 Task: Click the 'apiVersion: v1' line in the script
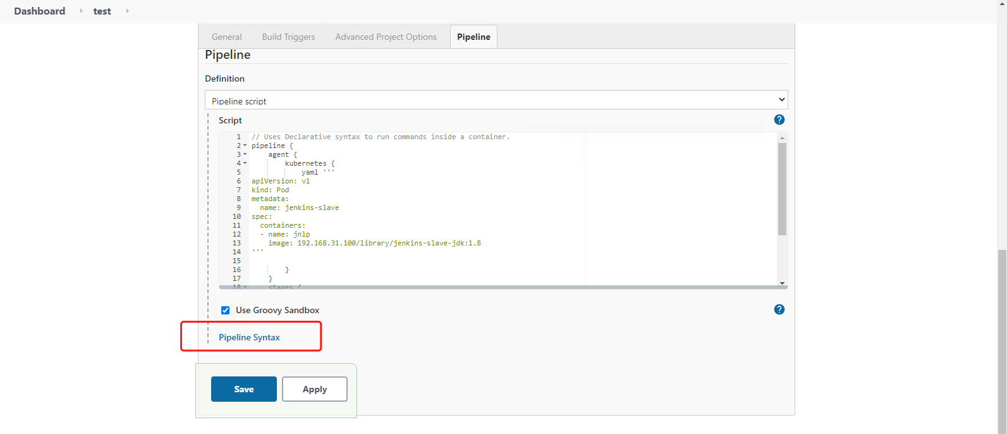tap(281, 181)
